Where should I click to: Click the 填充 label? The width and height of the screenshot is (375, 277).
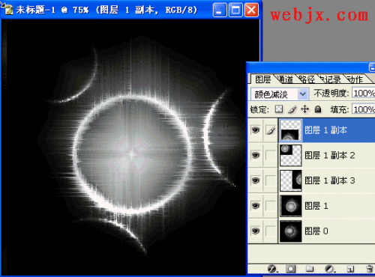tap(340, 109)
